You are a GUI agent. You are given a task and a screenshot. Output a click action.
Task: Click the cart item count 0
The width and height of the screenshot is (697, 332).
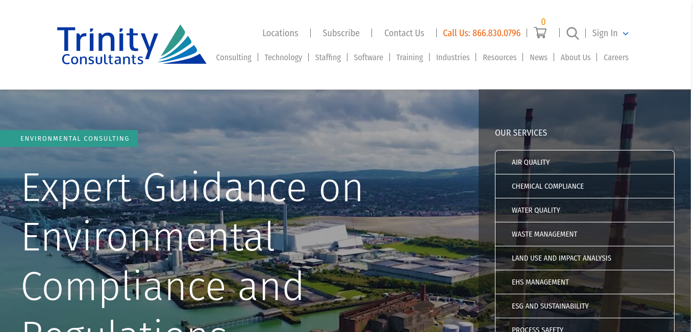pos(543,22)
